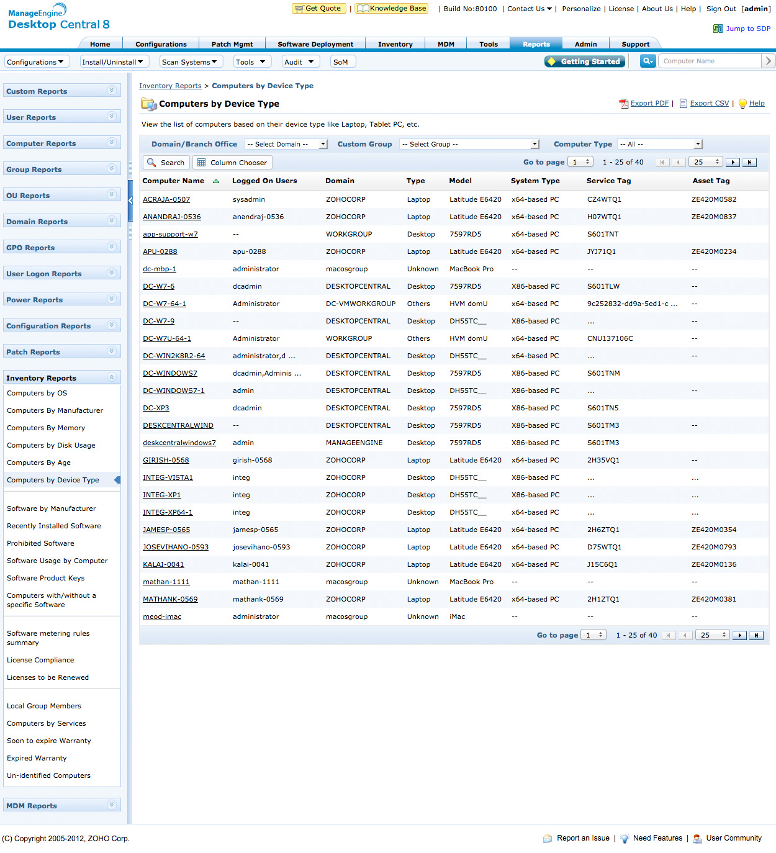Jump to last page in top pager
This screenshot has height=853, width=776.
[x=750, y=163]
